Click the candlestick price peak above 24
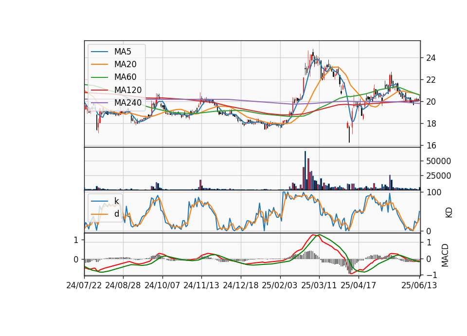467x336 pixels. click(313, 52)
